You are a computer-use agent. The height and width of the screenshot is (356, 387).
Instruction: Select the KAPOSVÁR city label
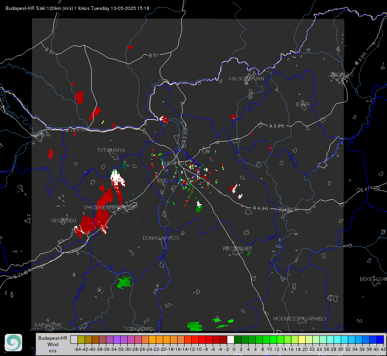tap(48, 325)
